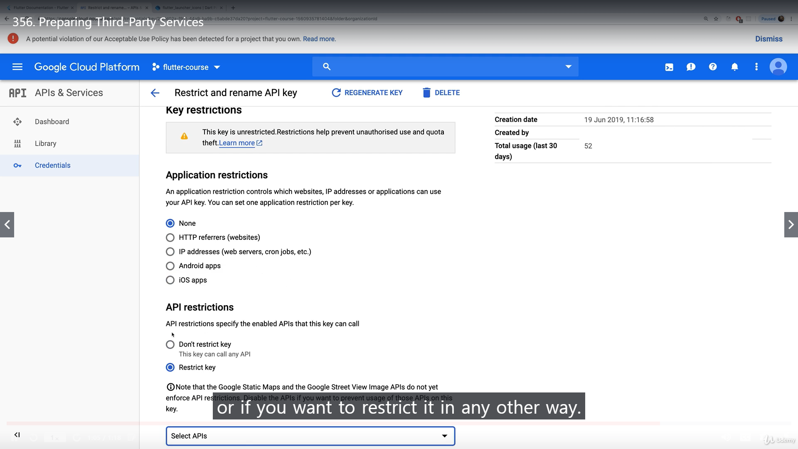Go to Dashboard in the sidebar

pyautogui.click(x=52, y=122)
